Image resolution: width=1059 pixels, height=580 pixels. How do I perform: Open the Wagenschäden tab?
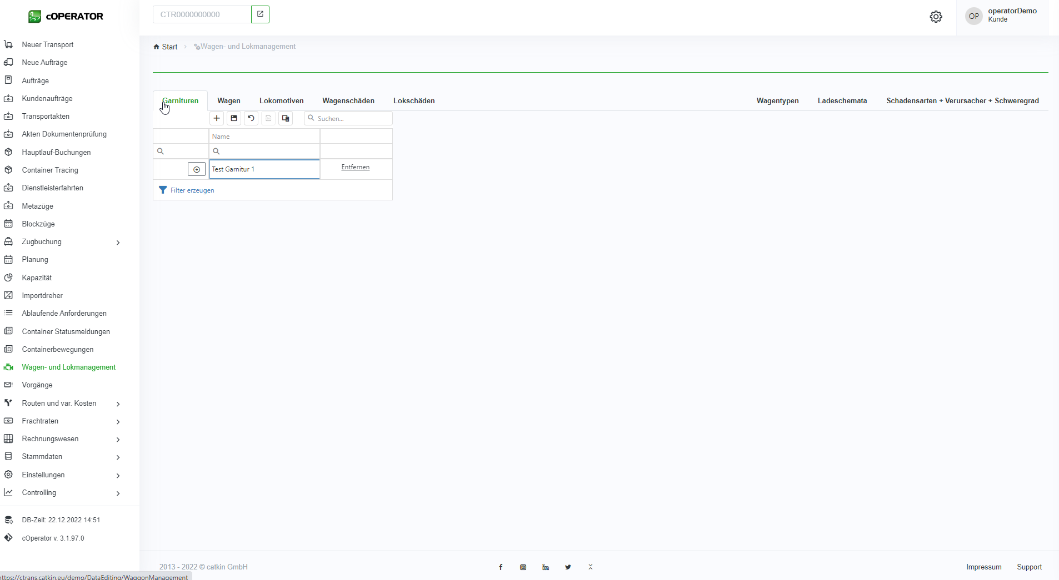348,100
